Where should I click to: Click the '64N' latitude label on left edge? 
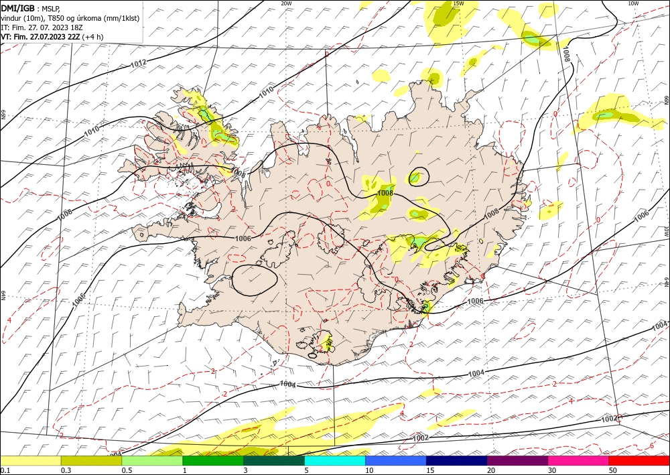[x=3, y=295]
